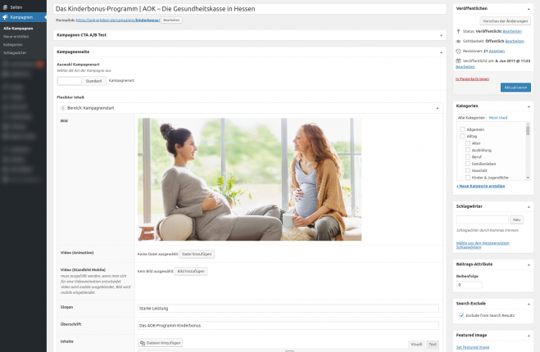Click In Papierkorb legen link
The image size is (540, 352).
pos(473,79)
